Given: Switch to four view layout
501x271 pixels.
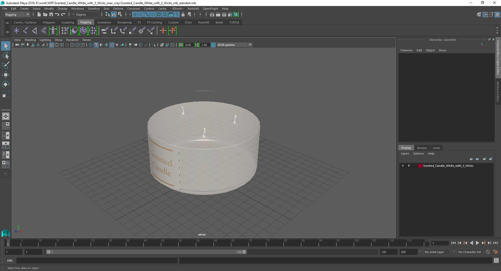Looking at the screenshot, I should (x=6, y=126).
